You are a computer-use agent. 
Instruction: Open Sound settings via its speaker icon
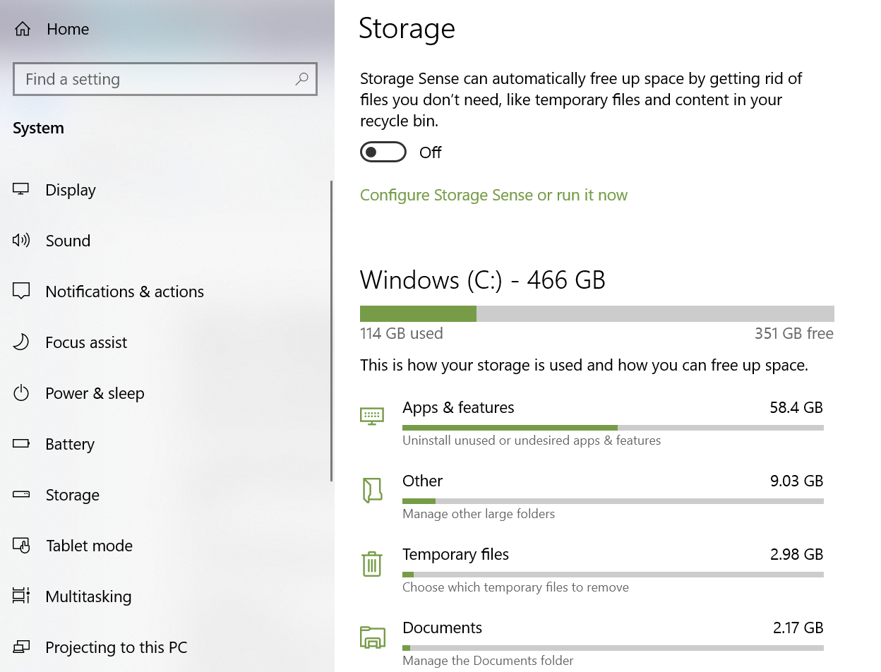point(20,240)
